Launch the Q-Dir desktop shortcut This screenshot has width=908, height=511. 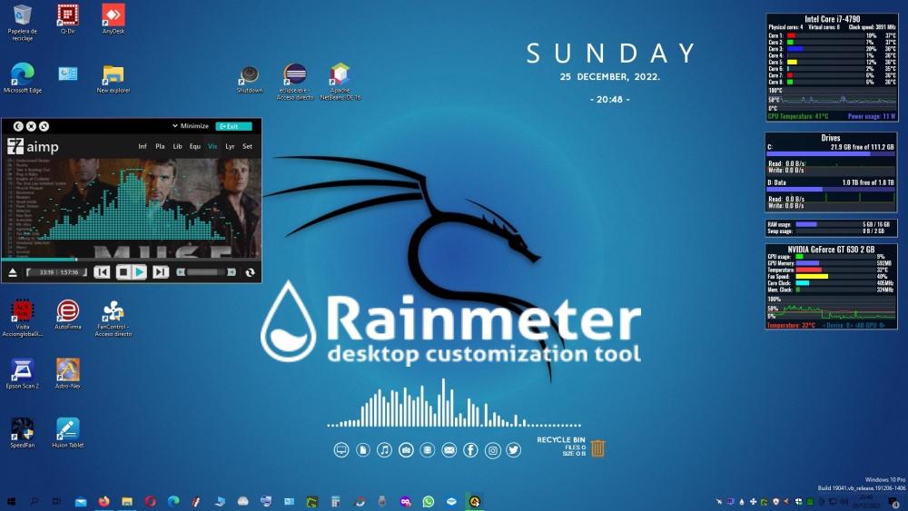68,19
